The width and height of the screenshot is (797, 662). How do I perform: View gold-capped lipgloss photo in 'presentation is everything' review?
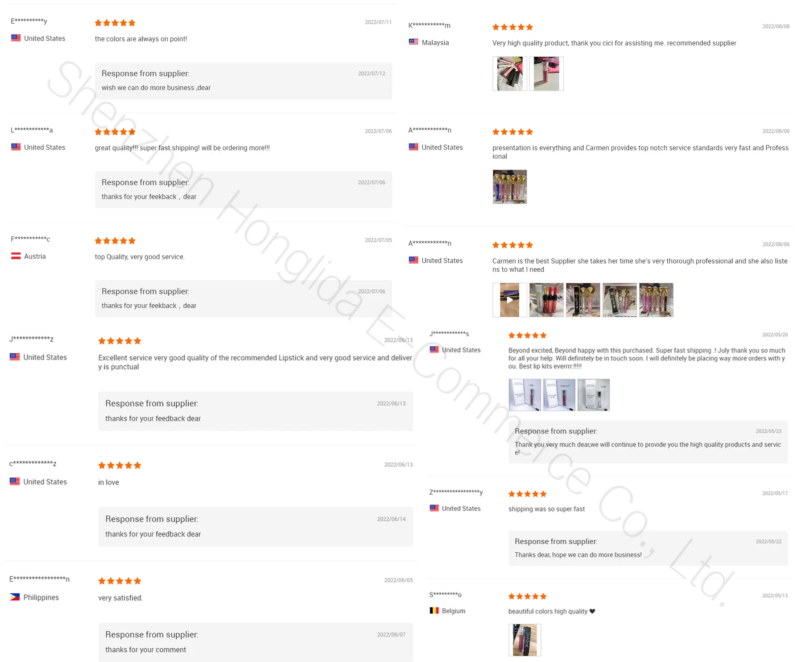(509, 187)
